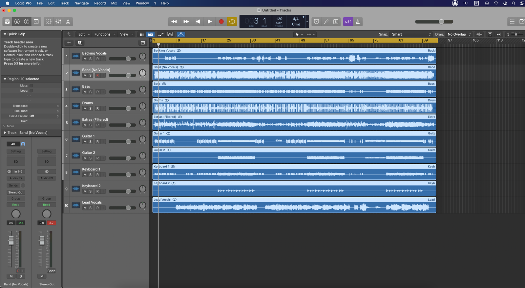The image size is (525, 288).
Task: Click the Replace mode icon
Action: 316,22
